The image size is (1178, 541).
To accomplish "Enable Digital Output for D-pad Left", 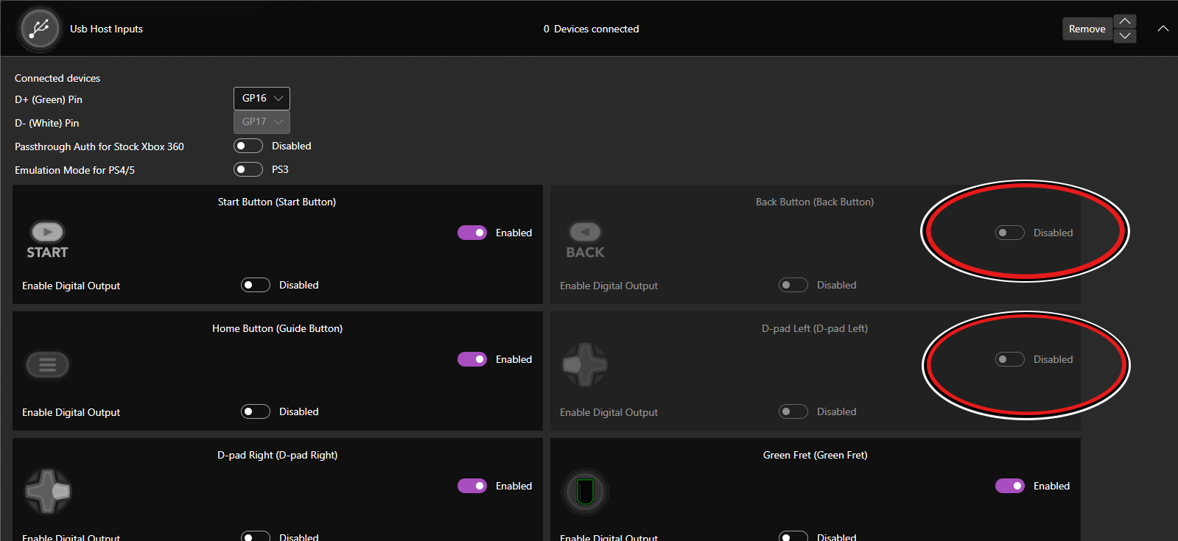I will [793, 411].
